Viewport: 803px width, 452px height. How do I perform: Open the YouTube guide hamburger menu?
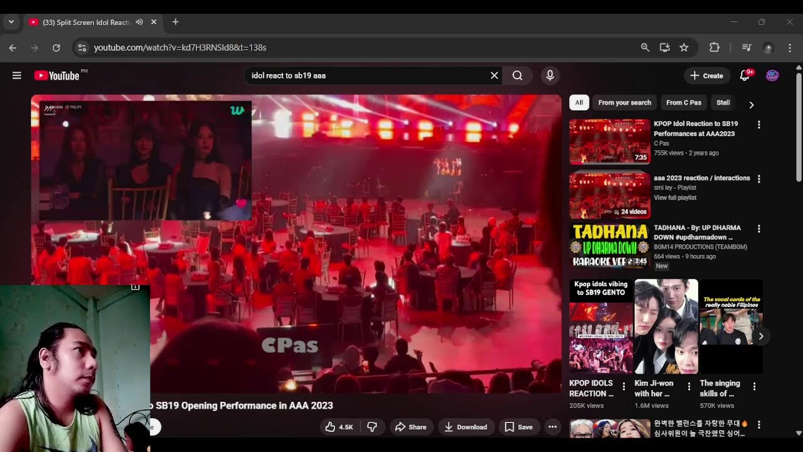pyautogui.click(x=17, y=75)
